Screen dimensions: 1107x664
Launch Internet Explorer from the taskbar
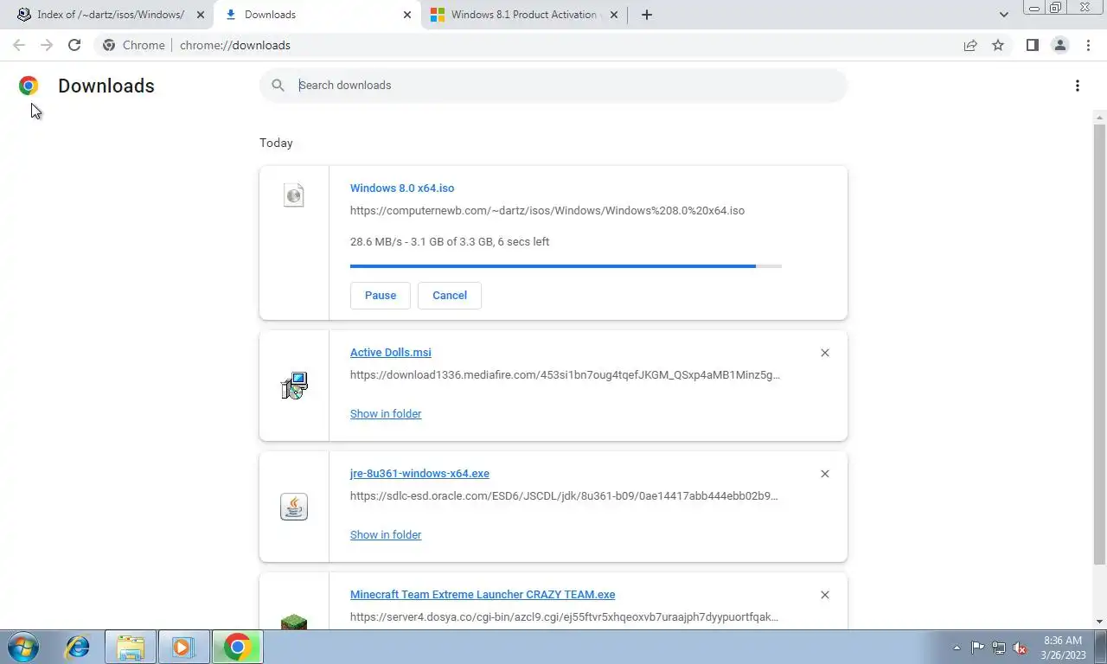point(78,647)
